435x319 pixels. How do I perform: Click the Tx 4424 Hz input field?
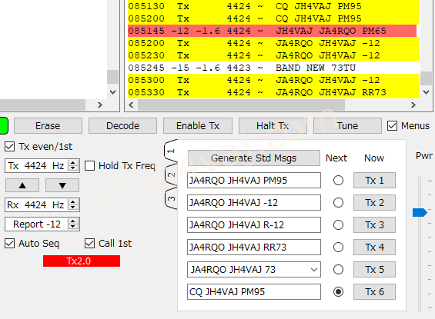37,165
